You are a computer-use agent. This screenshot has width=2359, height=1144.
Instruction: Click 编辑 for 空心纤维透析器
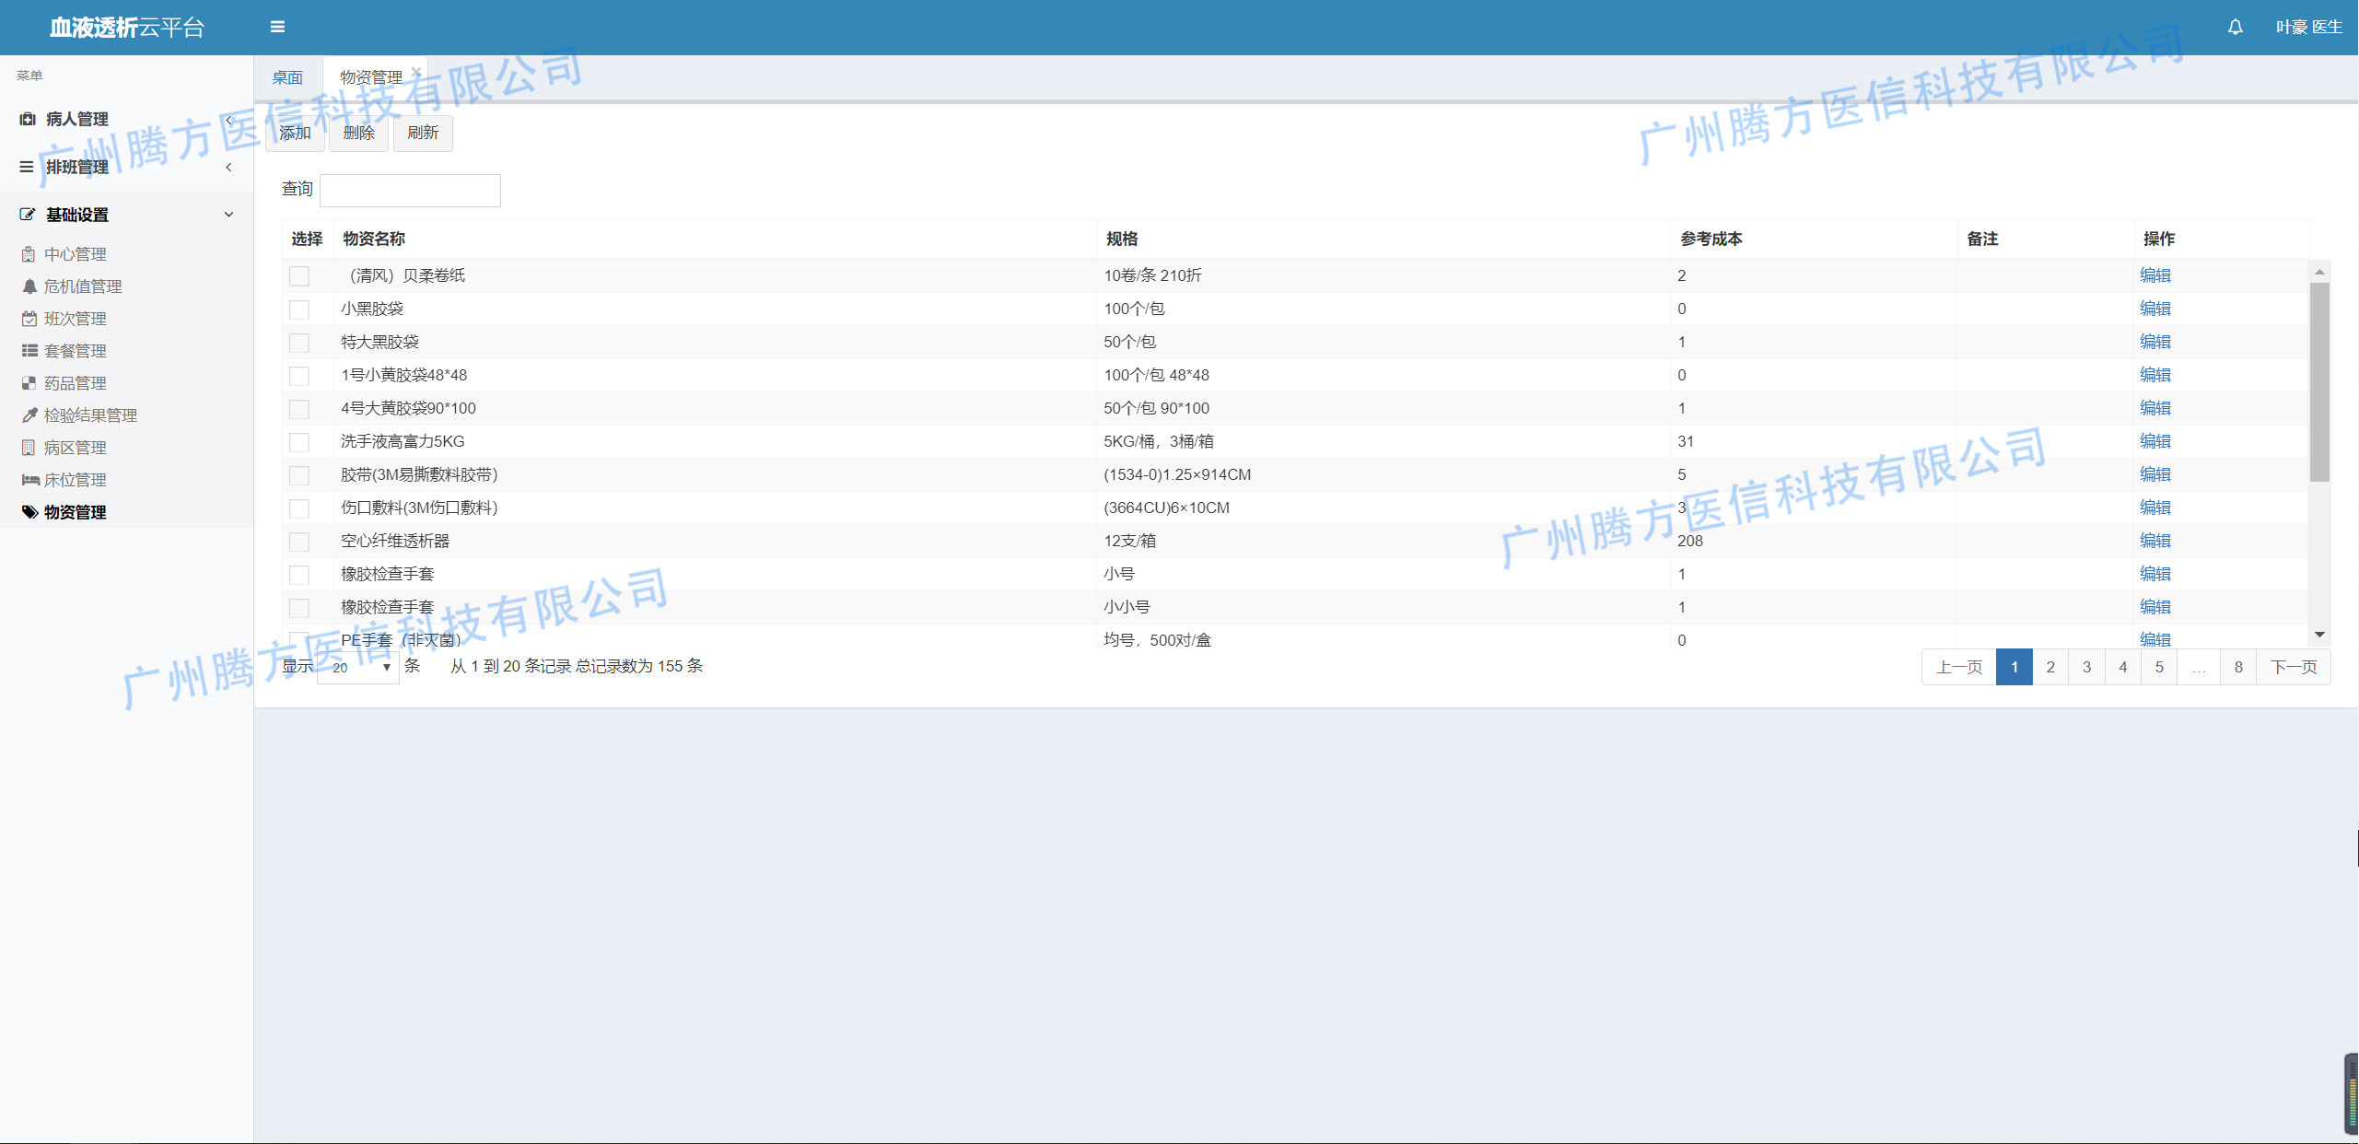(2155, 541)
